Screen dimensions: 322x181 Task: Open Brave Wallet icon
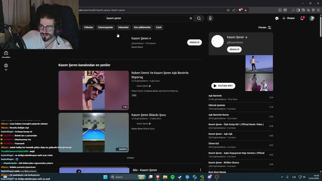[x=303, y=10]
